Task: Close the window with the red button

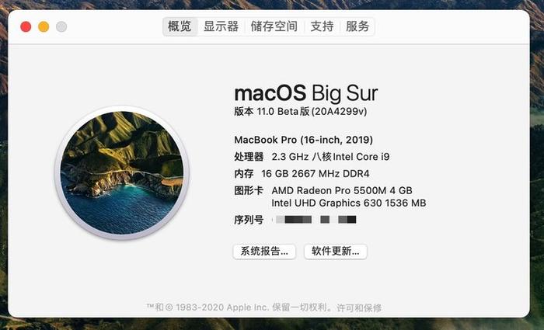Action: (26, 26)
